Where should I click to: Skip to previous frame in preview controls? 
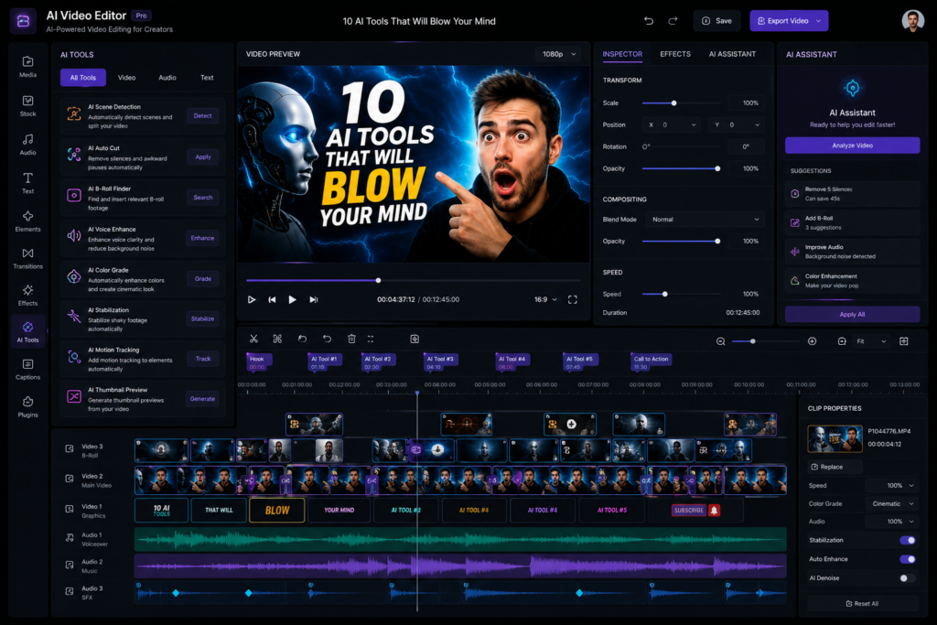point(272,299)
